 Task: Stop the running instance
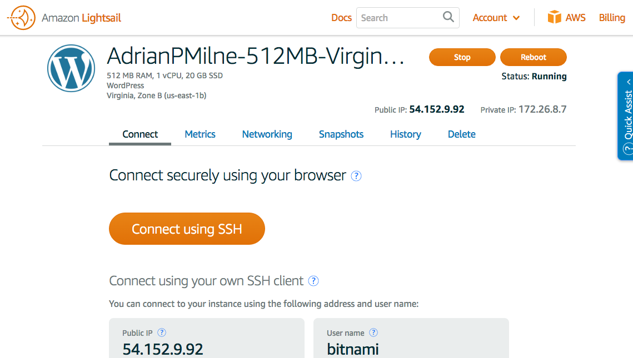[462, 57]
